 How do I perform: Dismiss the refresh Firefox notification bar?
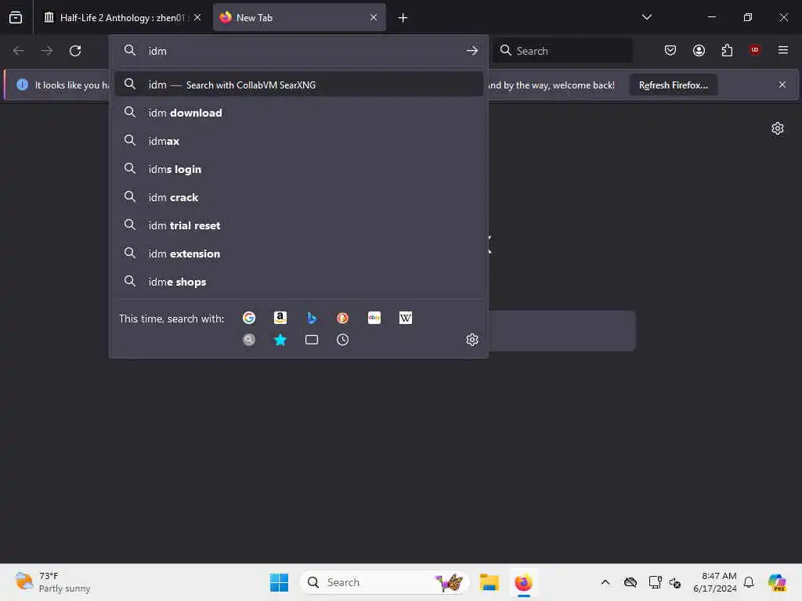coord(782,85)
